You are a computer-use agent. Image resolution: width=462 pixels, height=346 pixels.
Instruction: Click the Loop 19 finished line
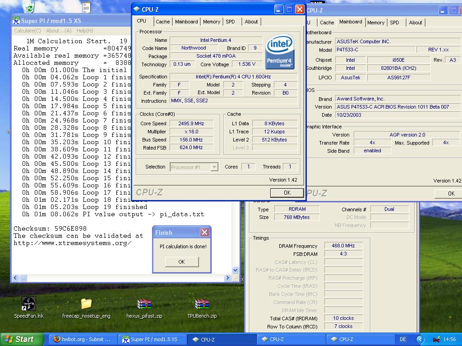pyautogui.click(x=84, y=207)
